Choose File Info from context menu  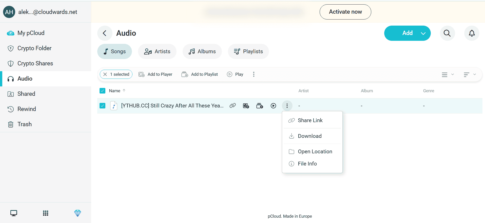pyautogui.click(x=312, y=164)
